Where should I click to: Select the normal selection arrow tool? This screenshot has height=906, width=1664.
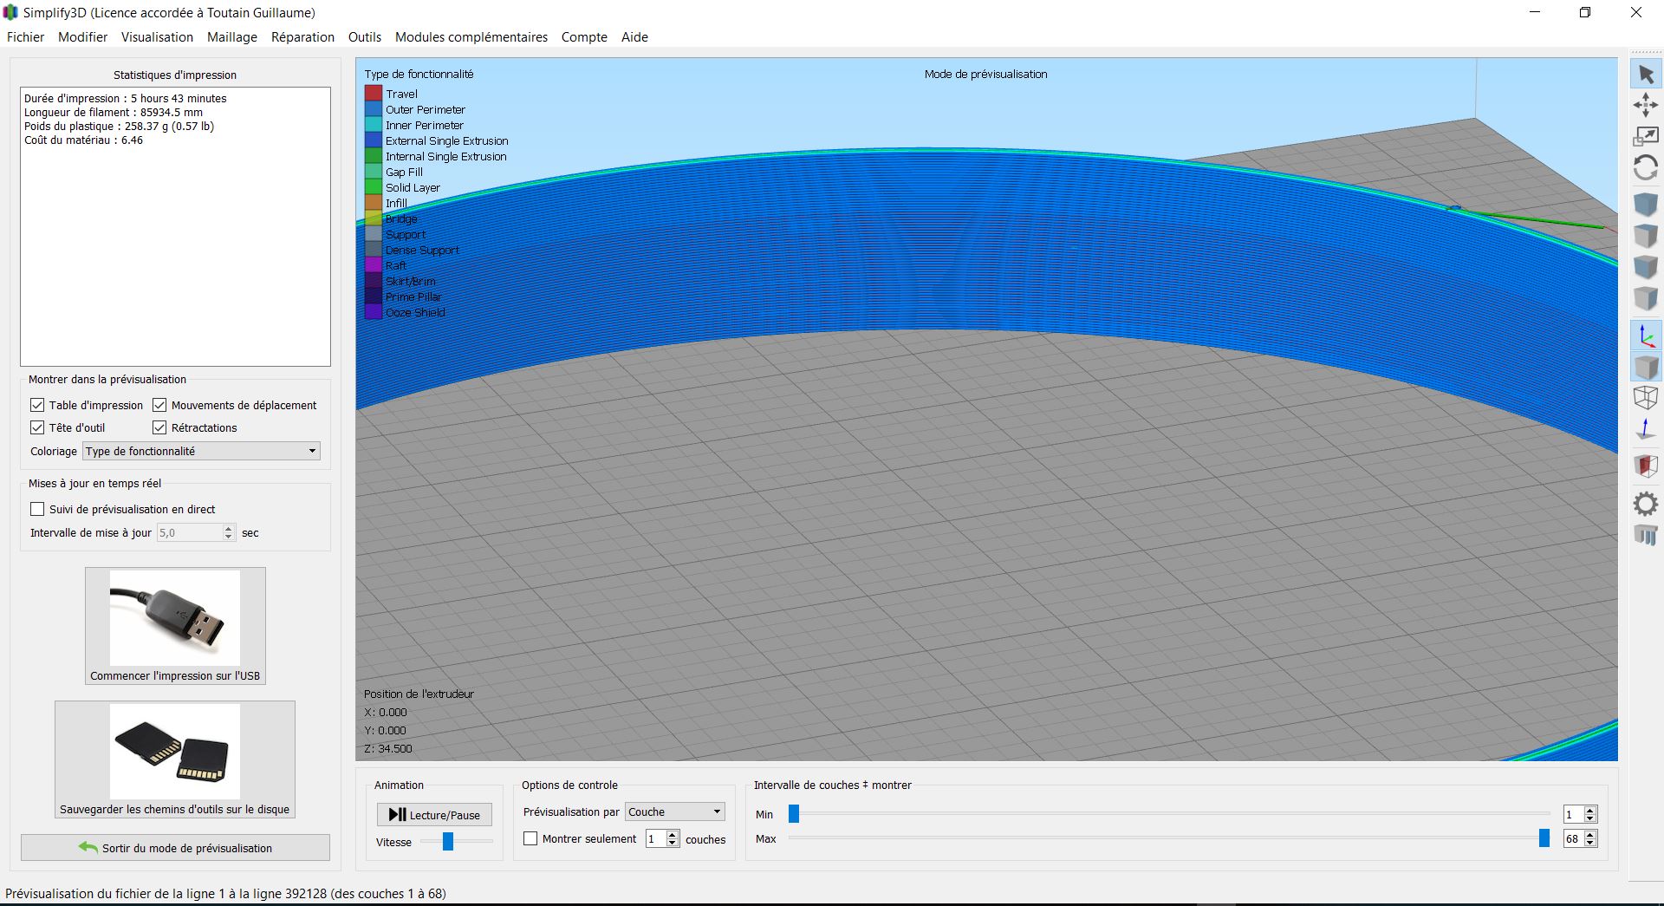pyautogui.click(x=1646, y=75)
